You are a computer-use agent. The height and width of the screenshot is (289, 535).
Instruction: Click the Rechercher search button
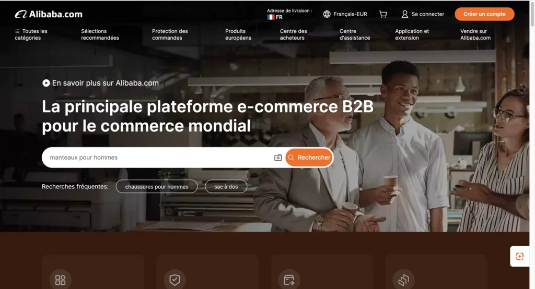[309, 158]
